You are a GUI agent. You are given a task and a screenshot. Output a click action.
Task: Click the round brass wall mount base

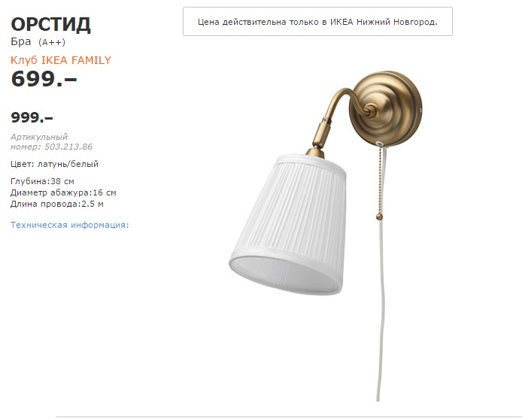pyautogui.click(x=386, y=108)
